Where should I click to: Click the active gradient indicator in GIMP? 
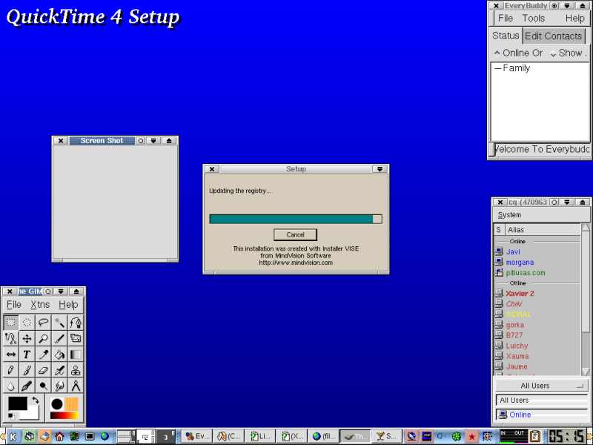(x=64, y=415)
